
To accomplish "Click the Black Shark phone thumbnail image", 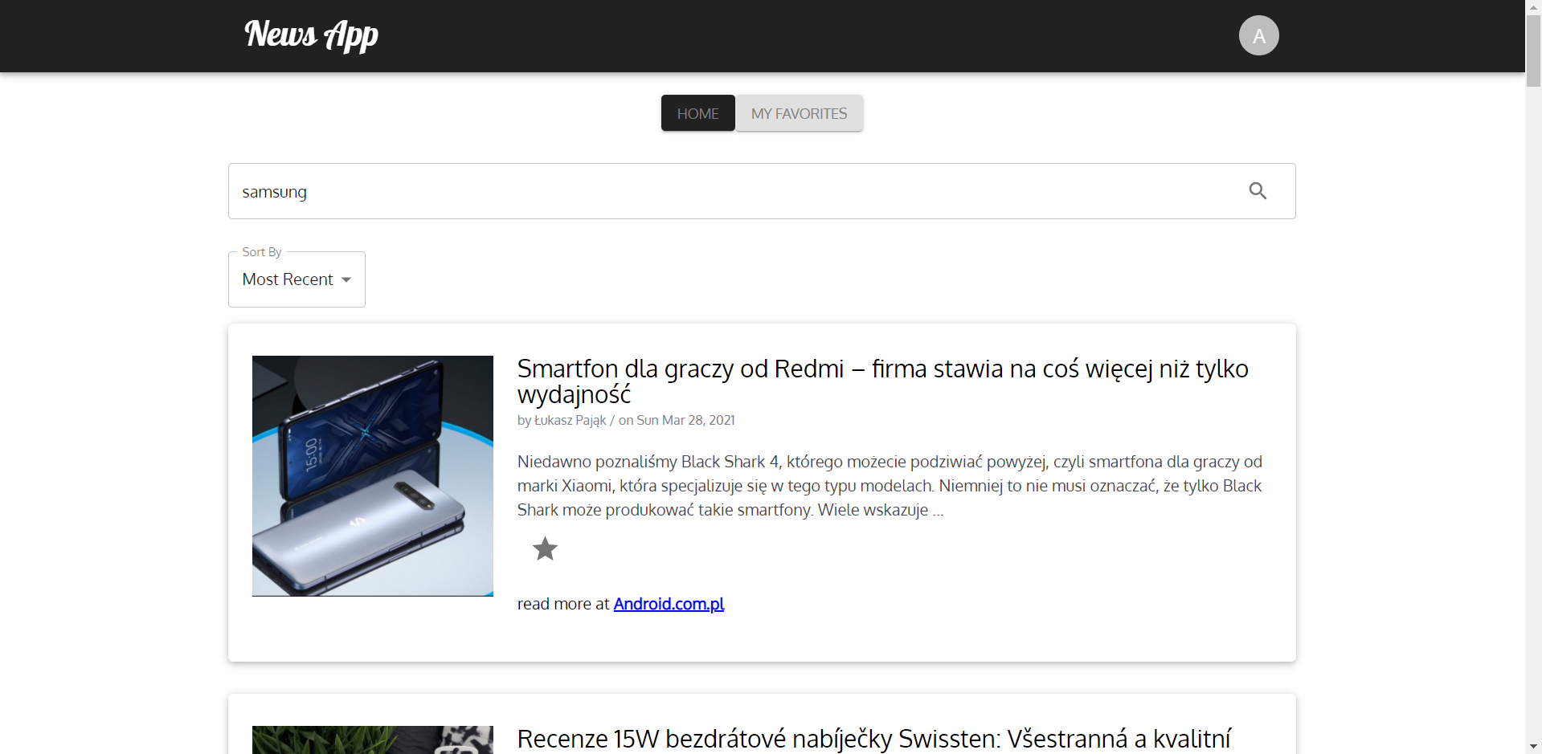I will pyautogui.click(x=372, y=475).
